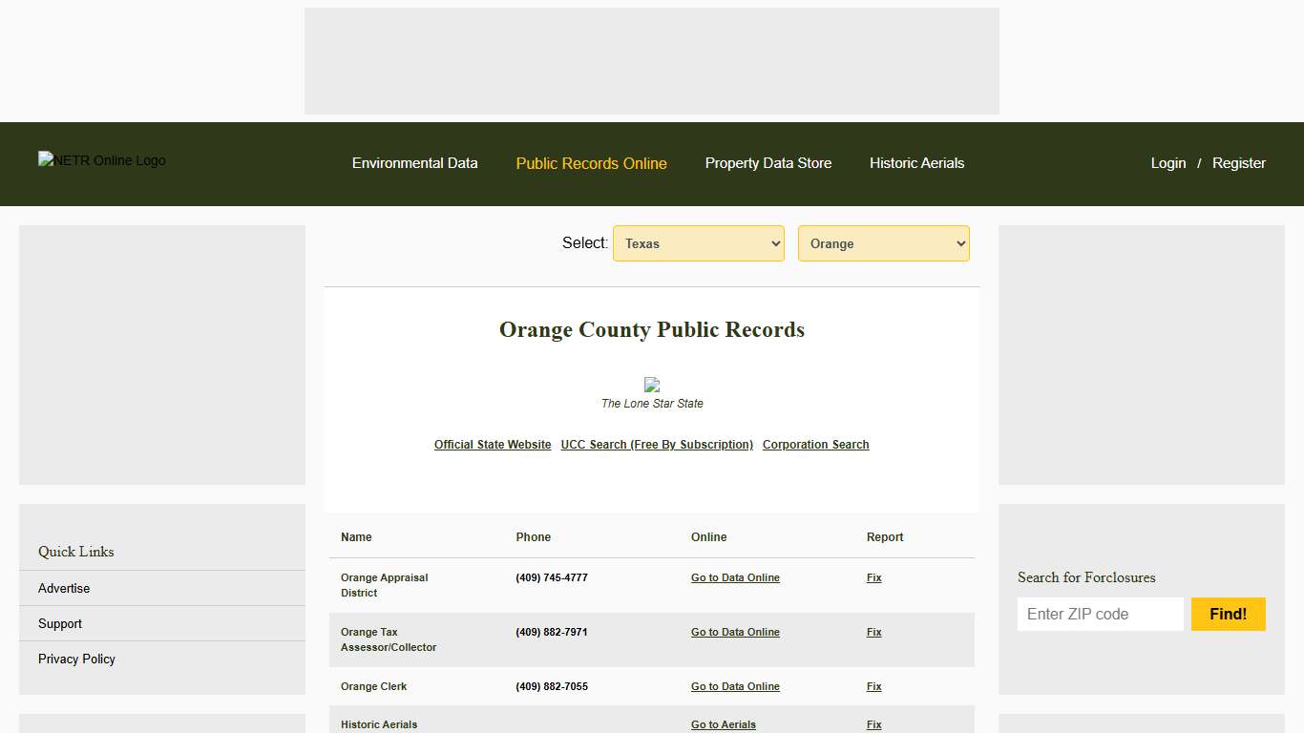Click the NETR Online logo

(101, 160)
